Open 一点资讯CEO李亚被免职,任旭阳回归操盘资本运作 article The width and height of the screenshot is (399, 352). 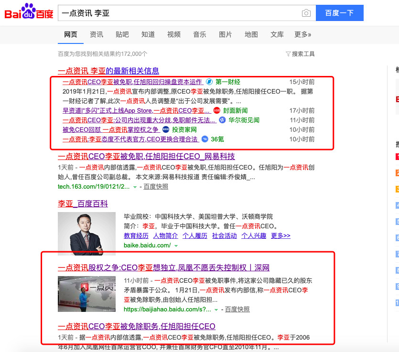tap(132, 82)
